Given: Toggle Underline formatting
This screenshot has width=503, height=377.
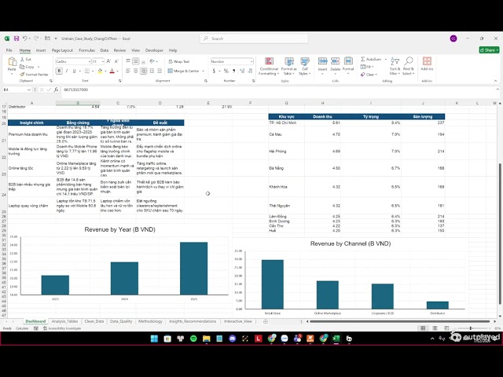Looking at the screenshot, I should pyautogui.click(x=74, y=71).
